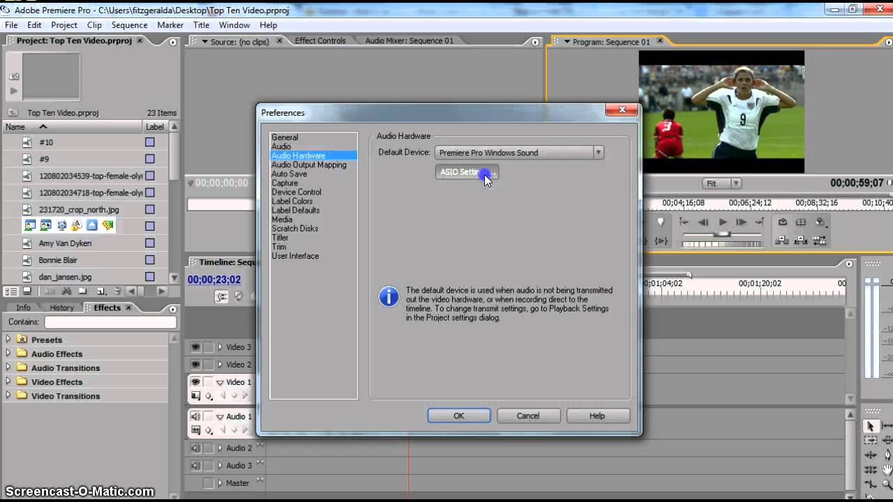Click the Lift icon
The width and height of the screenshot is (893, 502).
point(782,241)
